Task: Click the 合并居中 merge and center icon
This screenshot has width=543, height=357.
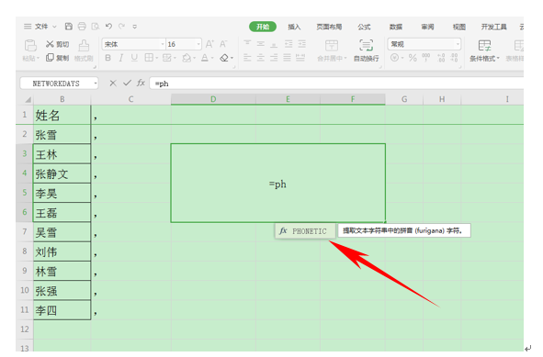Action: 332,45
